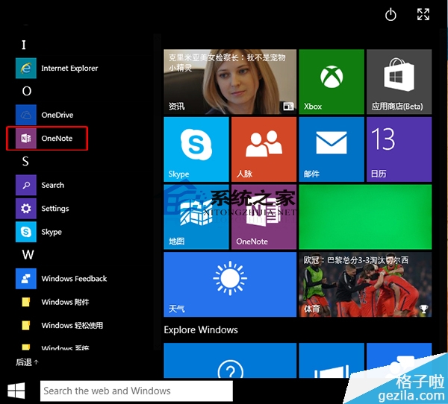Open Windows Feedback app
Viewport: 448px width, 404px height.
pyautogui.click(x=61, y=279)
